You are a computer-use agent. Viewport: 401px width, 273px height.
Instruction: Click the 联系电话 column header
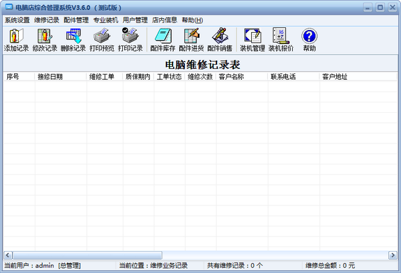pos(293,77)
